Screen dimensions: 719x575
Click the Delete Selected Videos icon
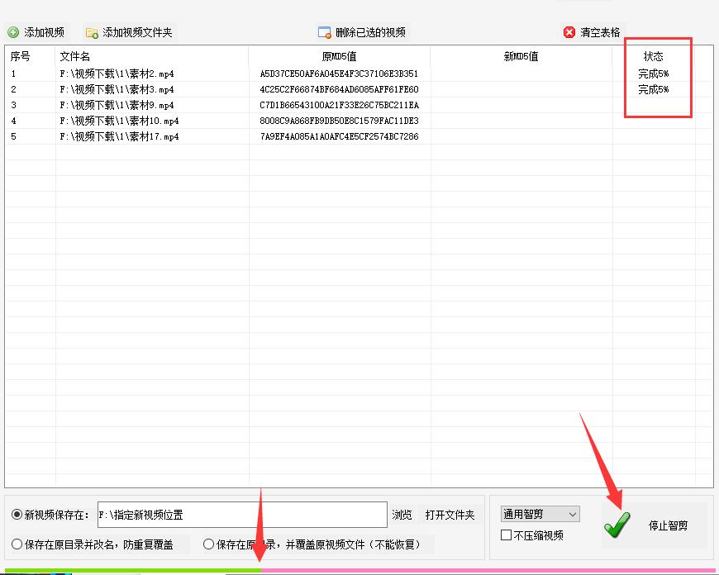(325, 33)
